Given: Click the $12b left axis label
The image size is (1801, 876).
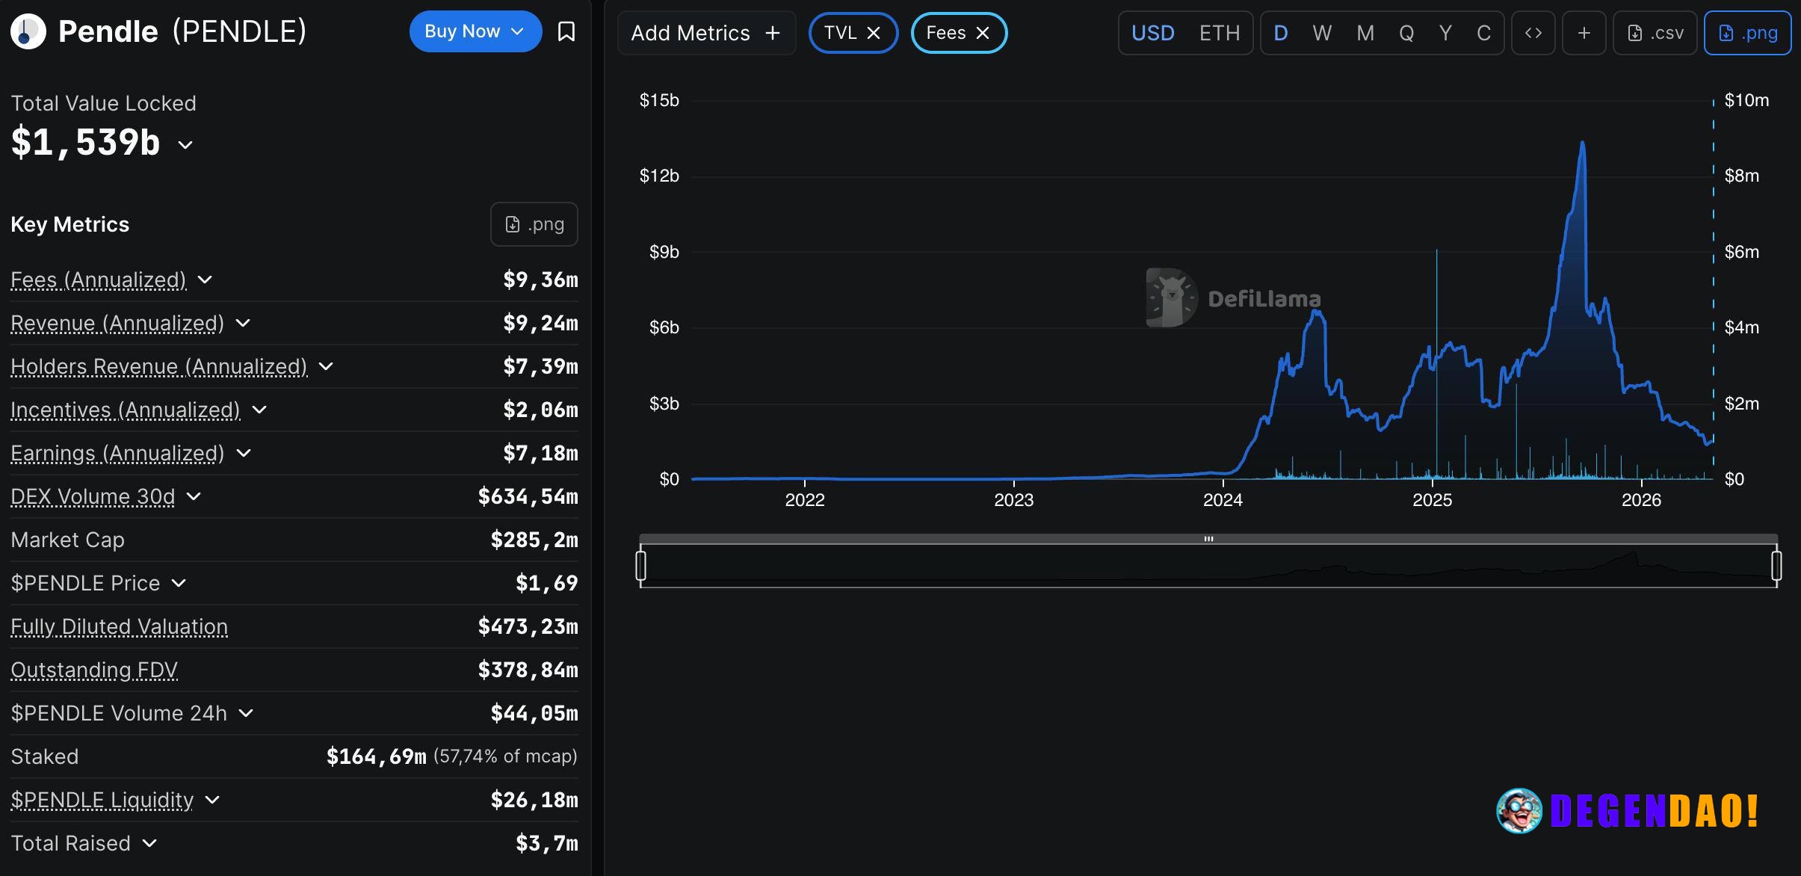Looking at the screenshot, I should click(x=659, y=176).
